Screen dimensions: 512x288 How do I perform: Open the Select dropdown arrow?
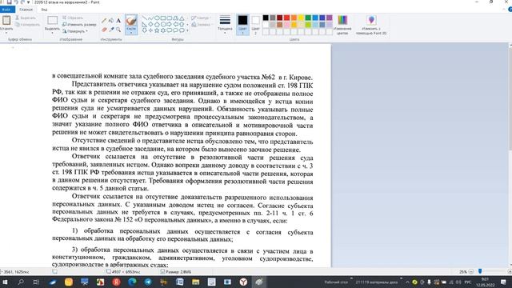click(52, 33)
